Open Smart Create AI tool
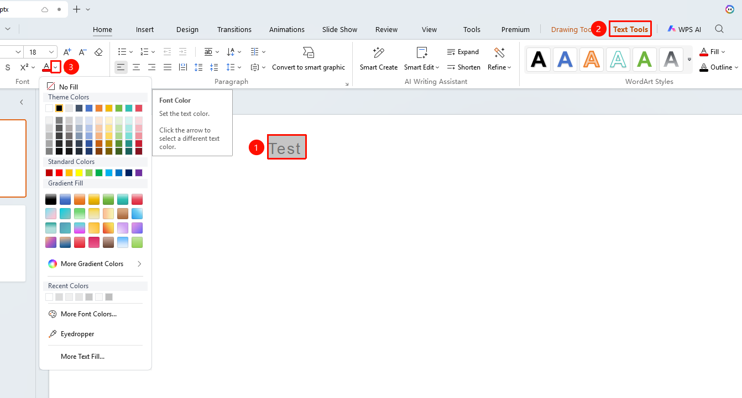Viewport: 742px width, 398px height. tap(379, 59)
